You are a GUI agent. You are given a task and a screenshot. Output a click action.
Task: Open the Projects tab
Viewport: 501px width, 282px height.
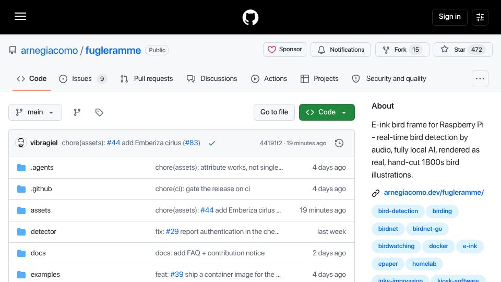click(x=319, y=79)
